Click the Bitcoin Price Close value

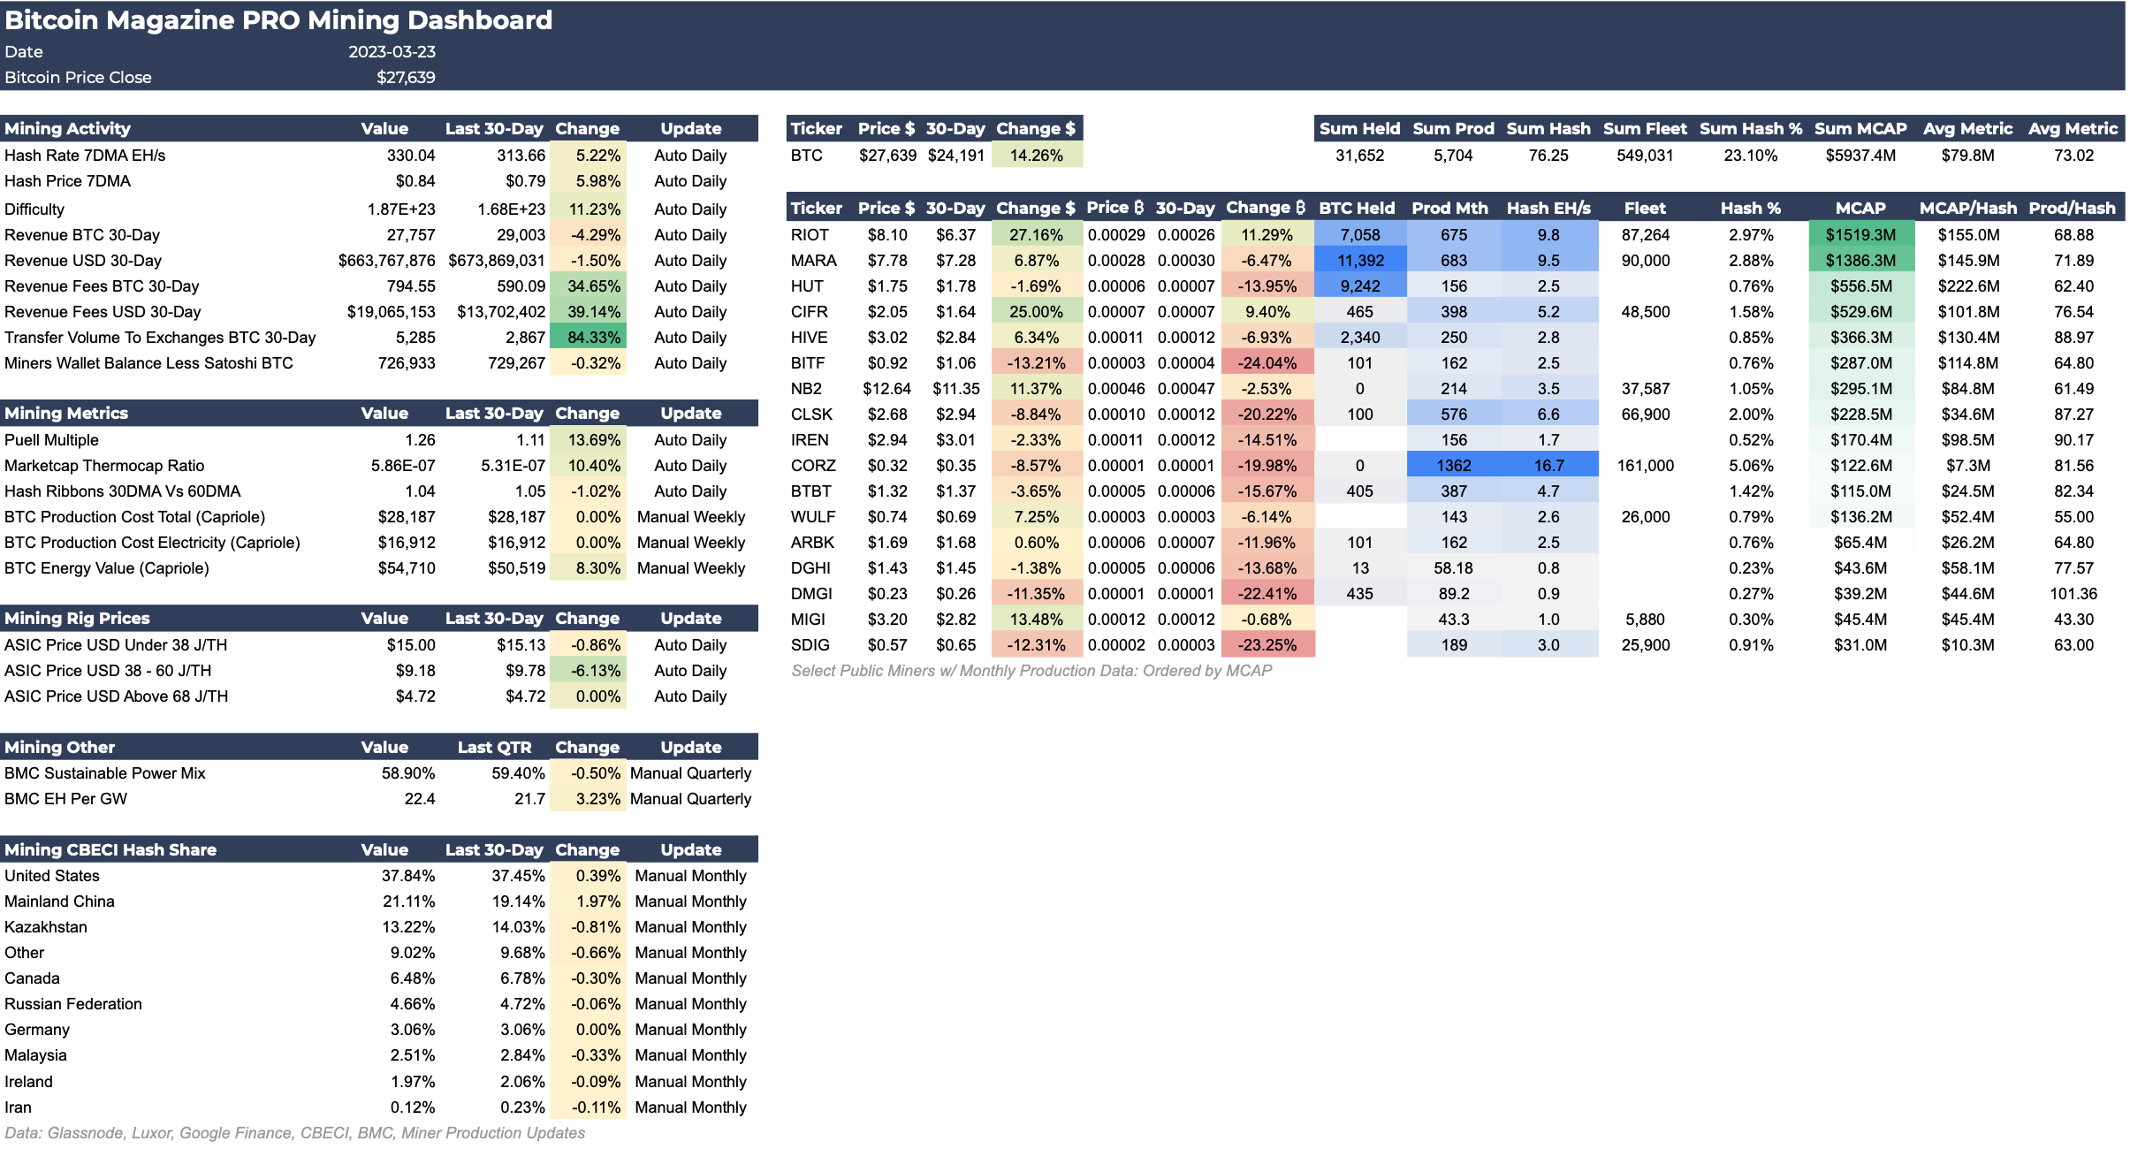tap(407, 77)
